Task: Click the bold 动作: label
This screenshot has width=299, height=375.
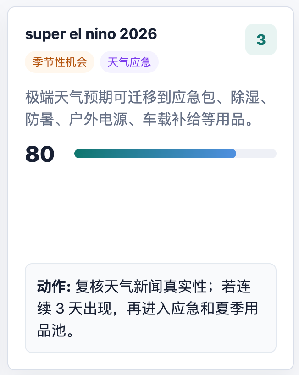Action: [x=54, y=286]
